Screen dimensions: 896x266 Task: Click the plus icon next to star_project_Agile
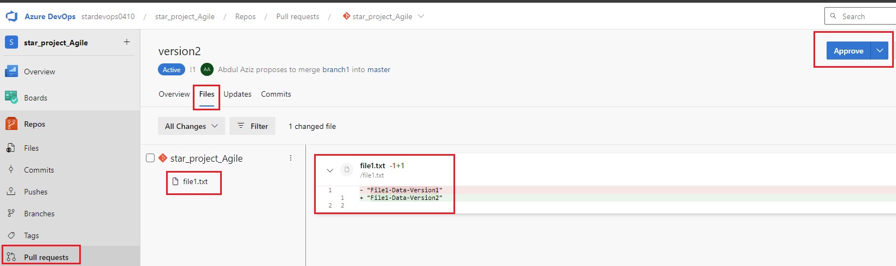(127, 42)
